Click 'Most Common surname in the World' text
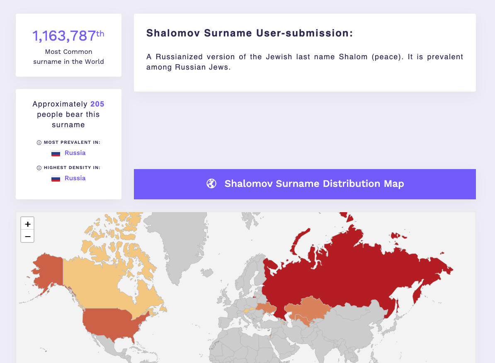 [68, 56]
